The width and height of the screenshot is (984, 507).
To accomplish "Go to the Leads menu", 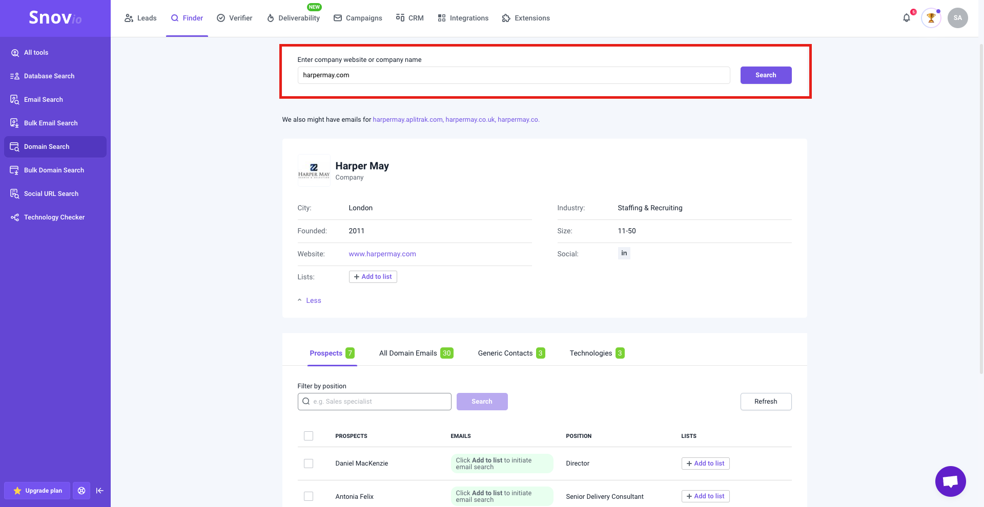I will pos(140,18).
